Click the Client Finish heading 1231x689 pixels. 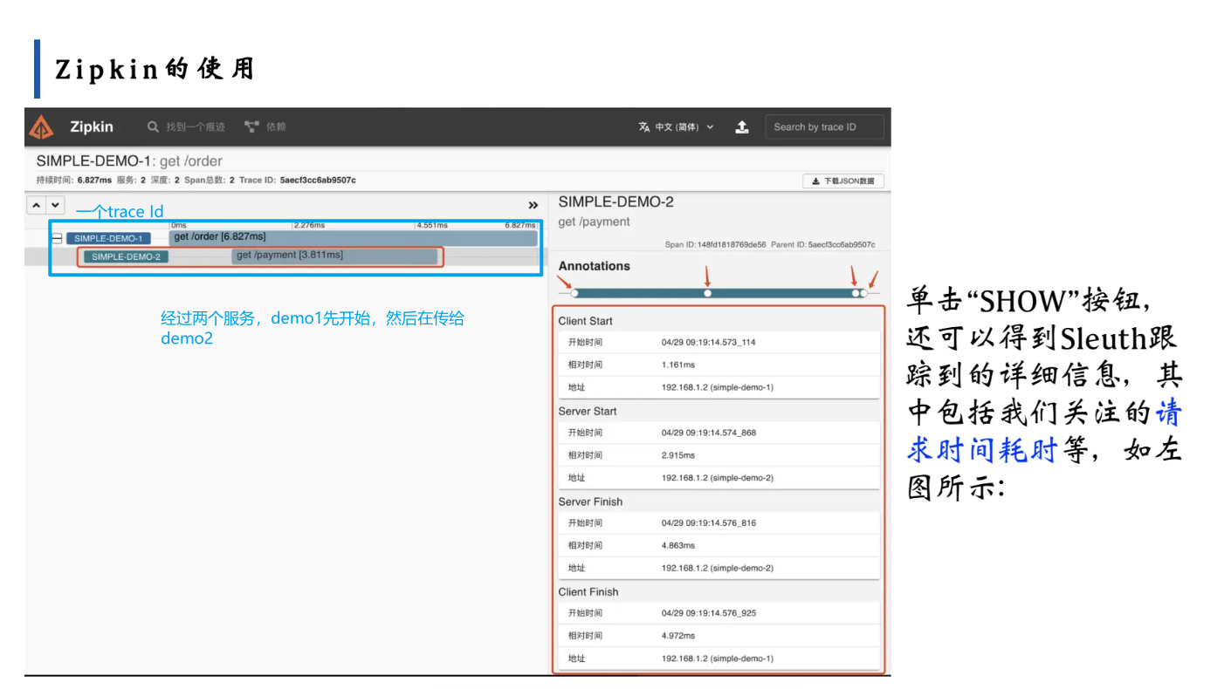pos(588,591)
